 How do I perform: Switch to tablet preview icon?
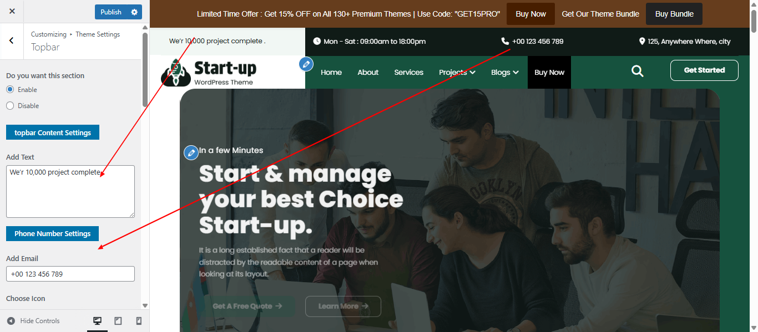click(118, 321)
